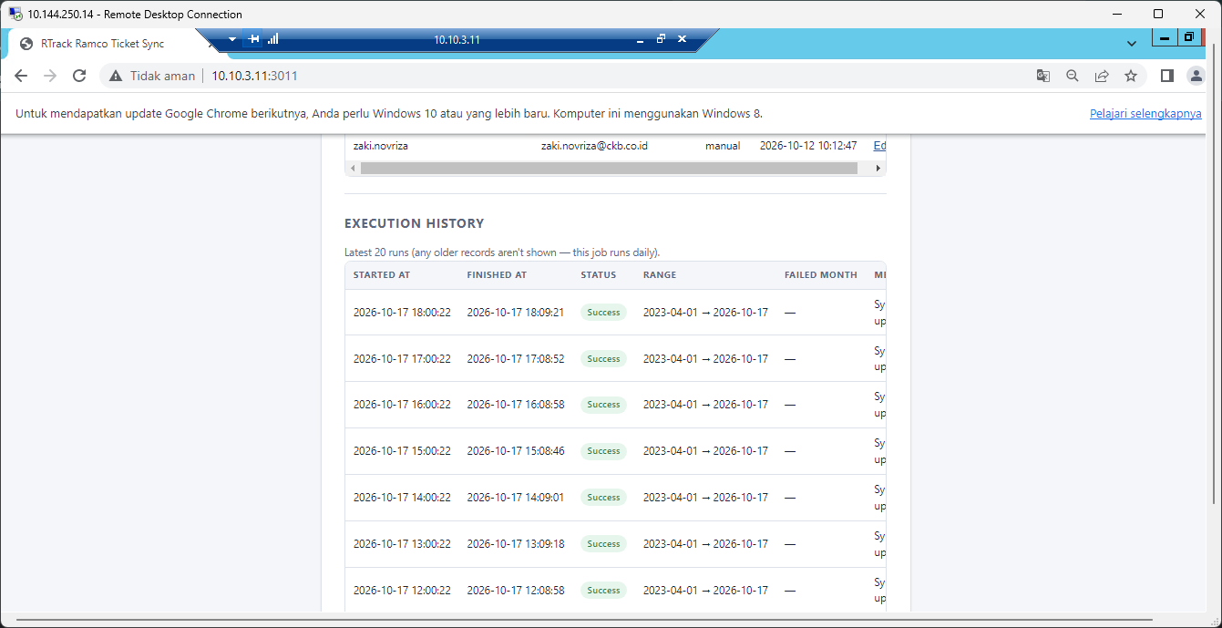Click the Success badge for 15:00:22 run
Image resolution: width=1222 pixels, height=628 pixels.
coord(603,451)
